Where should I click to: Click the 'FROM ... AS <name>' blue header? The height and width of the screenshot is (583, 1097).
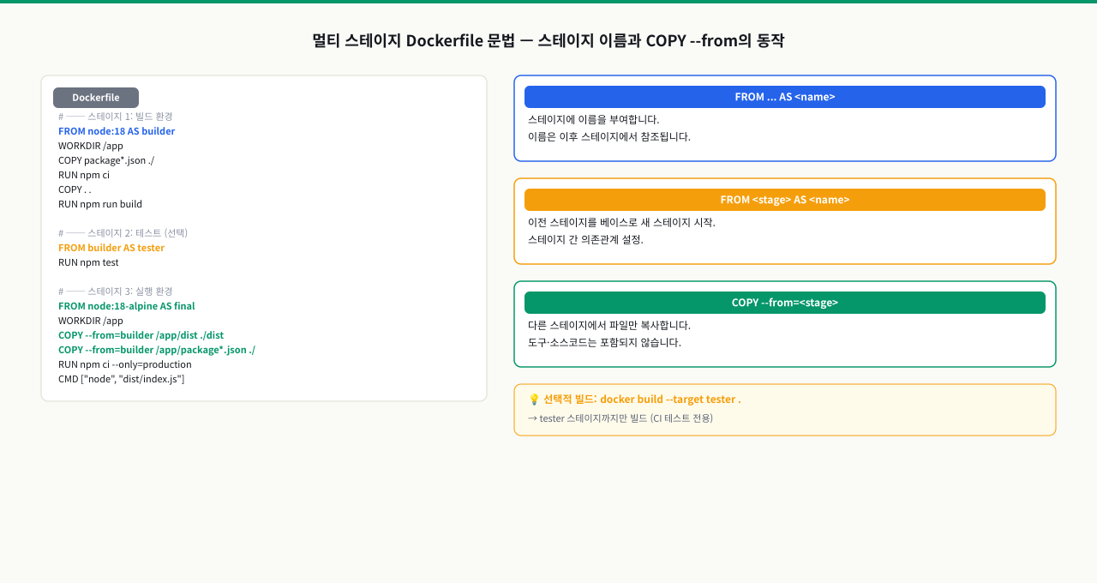785,97
